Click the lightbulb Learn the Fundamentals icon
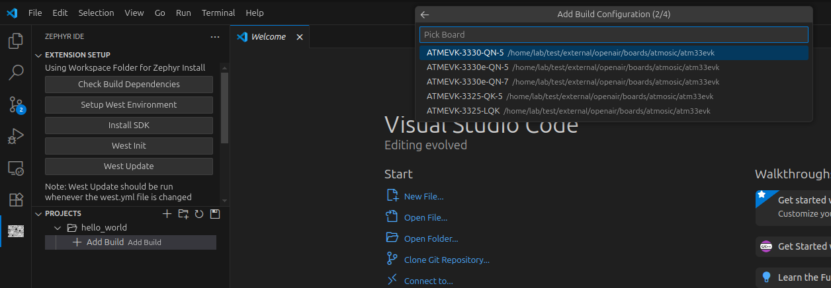This screenshot has width=831, height=288. 767,277
